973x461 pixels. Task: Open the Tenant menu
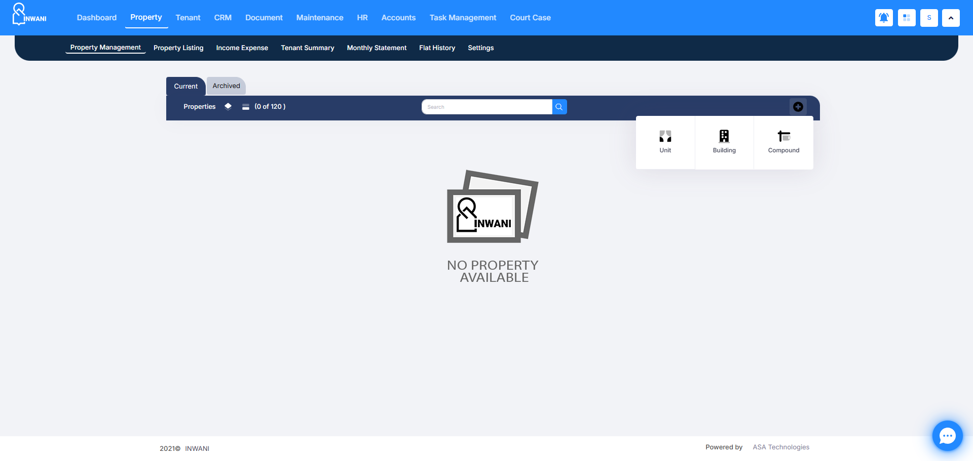(x=188, y=18)
